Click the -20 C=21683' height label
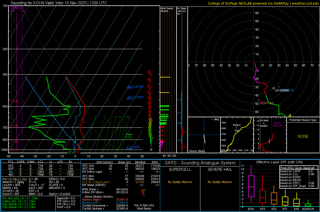 click(135, 97)
